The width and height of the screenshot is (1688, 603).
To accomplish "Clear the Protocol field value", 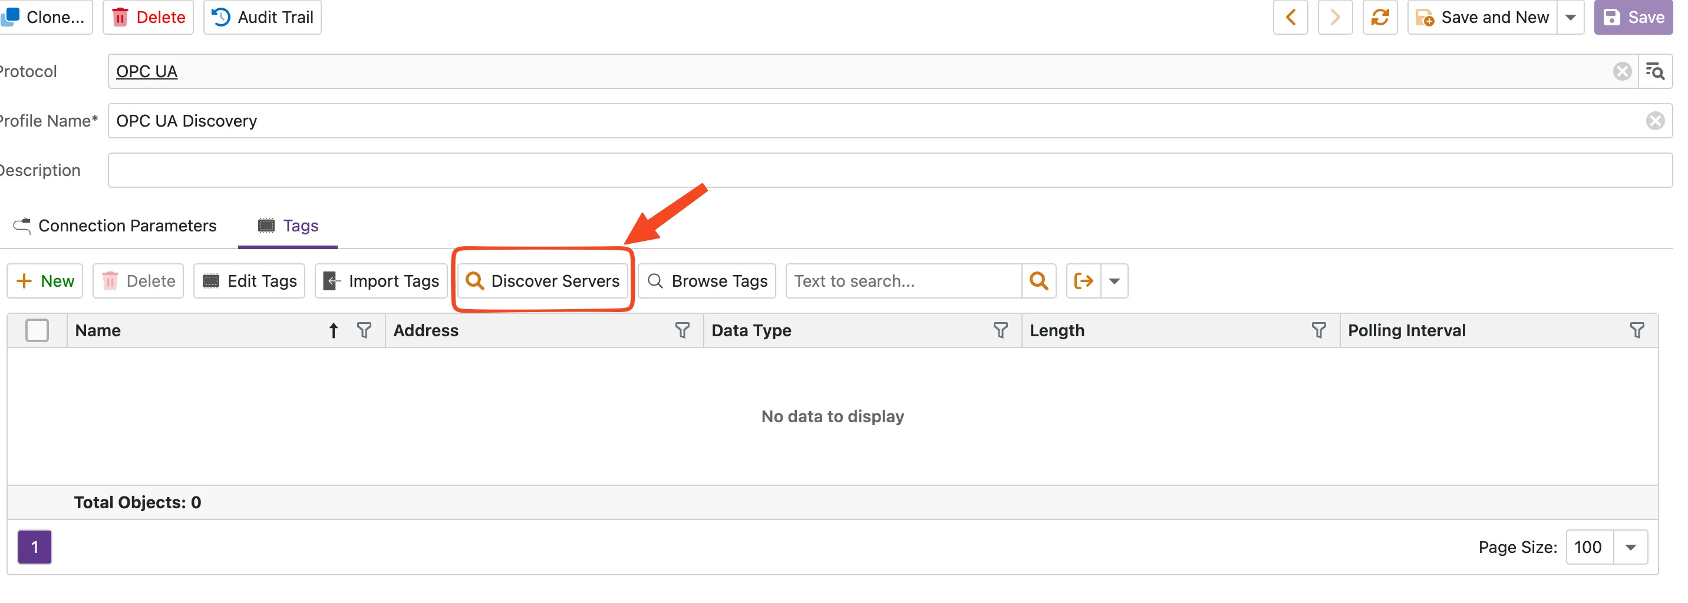I will 1623,71.
